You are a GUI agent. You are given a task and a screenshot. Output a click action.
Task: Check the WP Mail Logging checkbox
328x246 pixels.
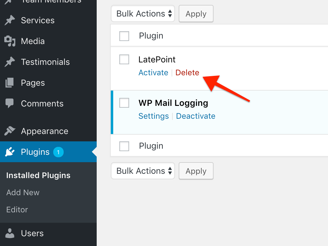[124, 103]
